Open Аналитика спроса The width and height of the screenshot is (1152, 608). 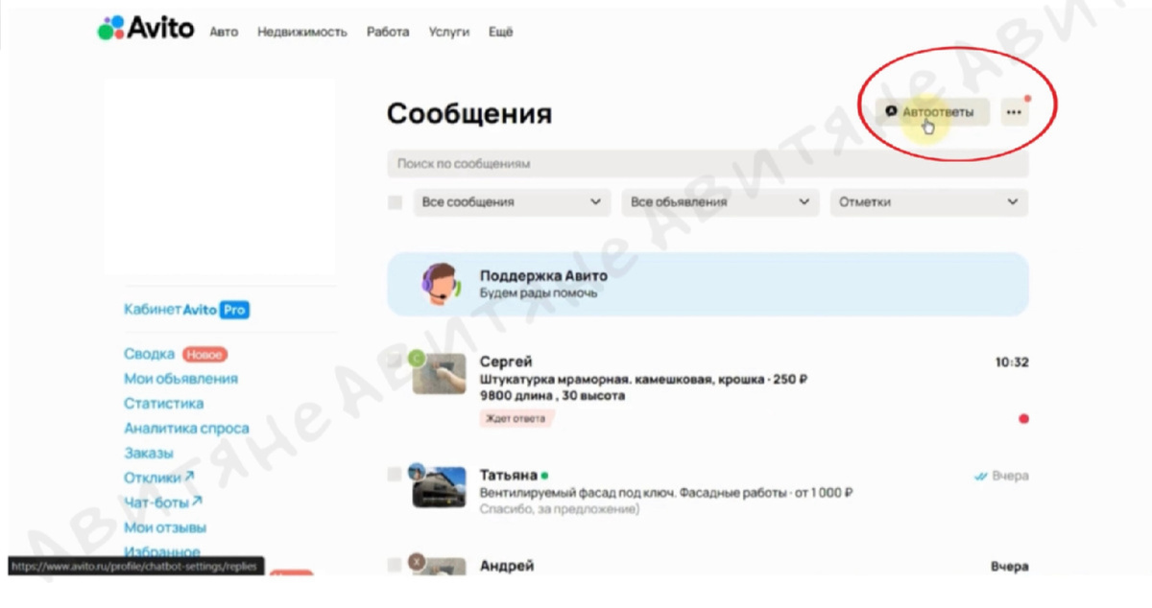click(x=186, y=429)
